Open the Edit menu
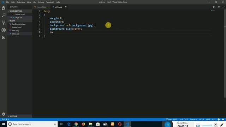This screenshot has height=127, width=226. (x=13, y=2)
